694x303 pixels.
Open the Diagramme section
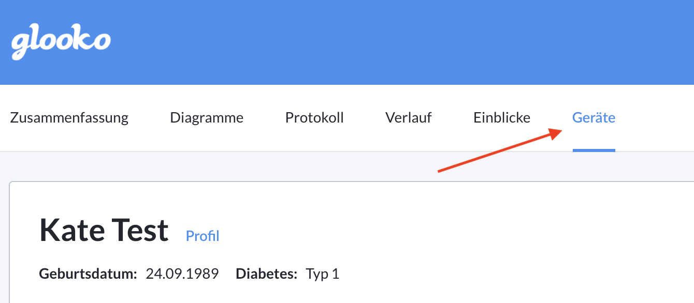[x=207, y=117]
